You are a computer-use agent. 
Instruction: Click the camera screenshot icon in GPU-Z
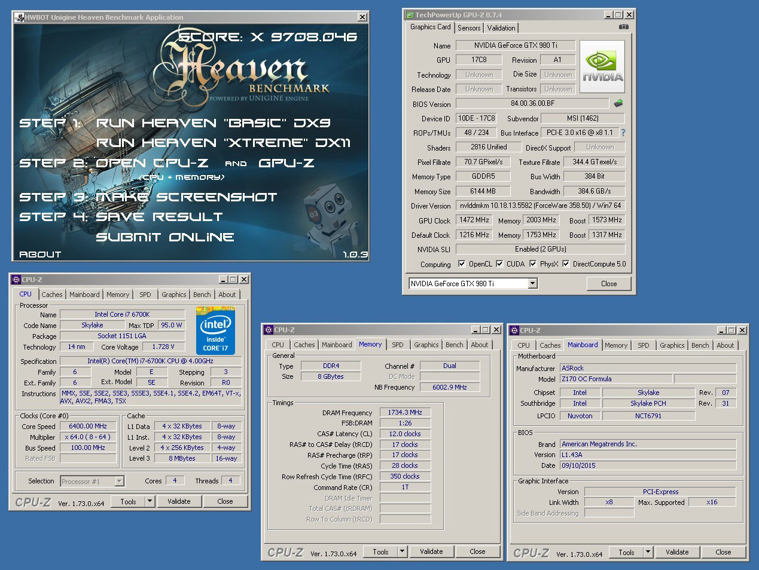click(x=623, y=27)
